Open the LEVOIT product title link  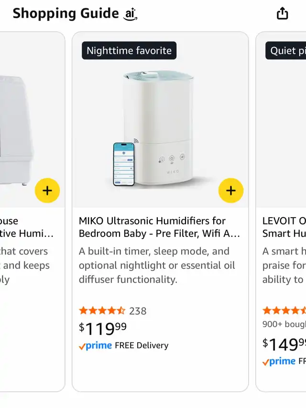[x=284, y=227]
